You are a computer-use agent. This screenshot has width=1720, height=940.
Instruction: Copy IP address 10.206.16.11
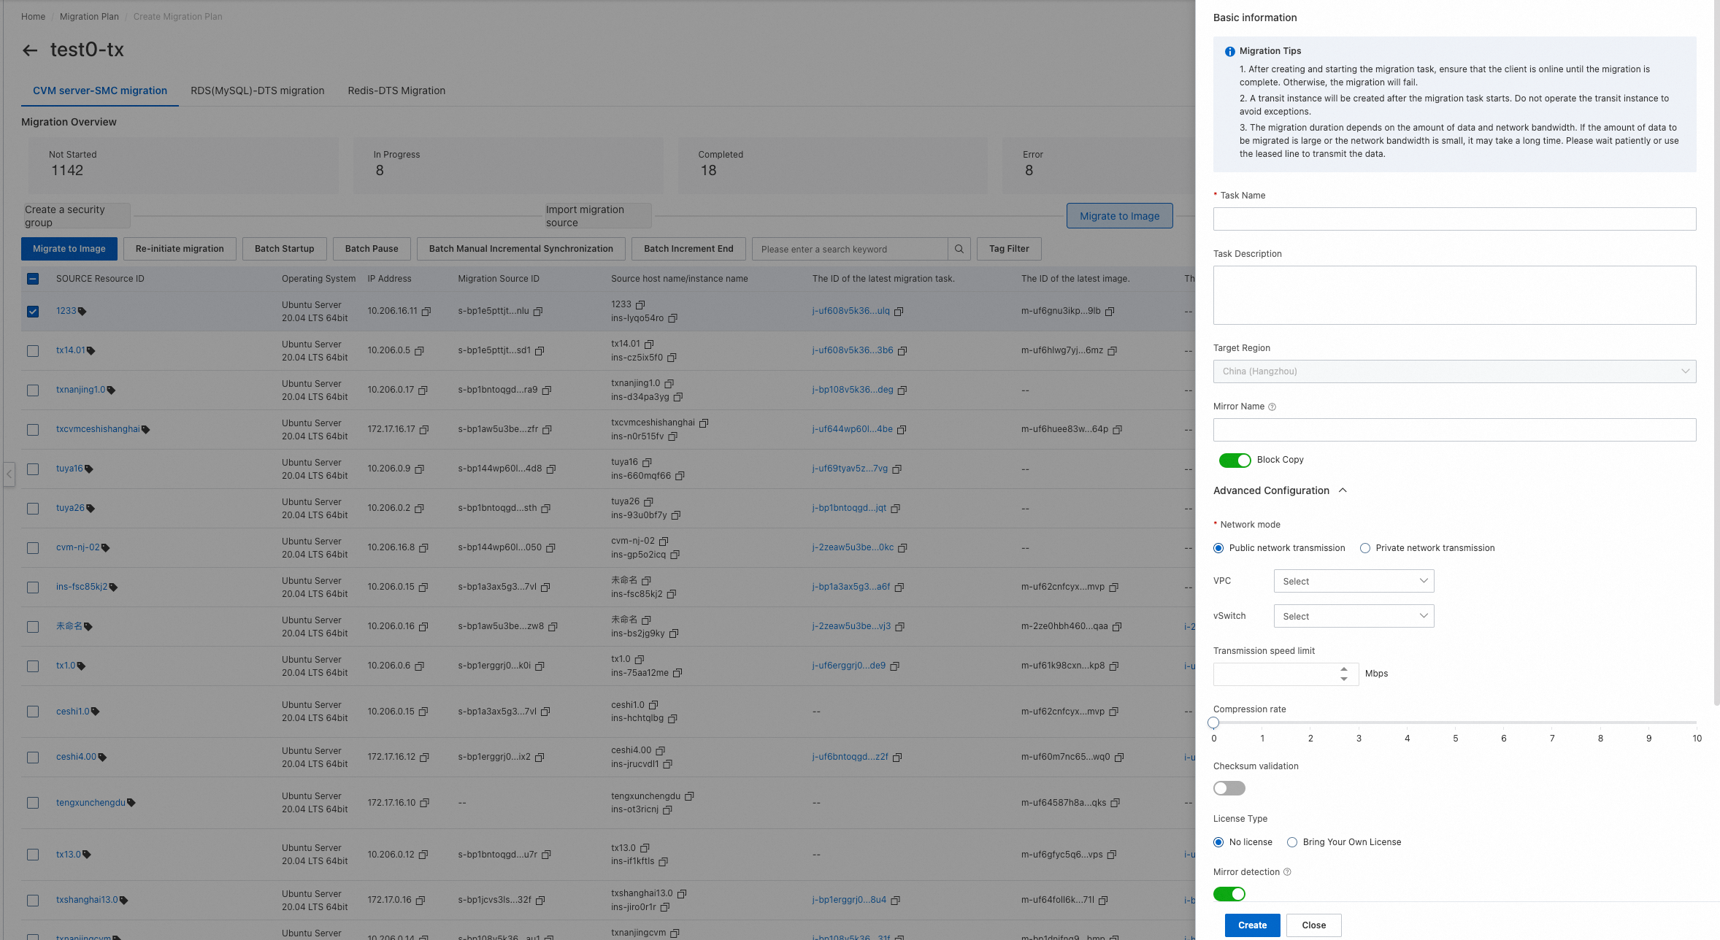click(x=426, y=312)
